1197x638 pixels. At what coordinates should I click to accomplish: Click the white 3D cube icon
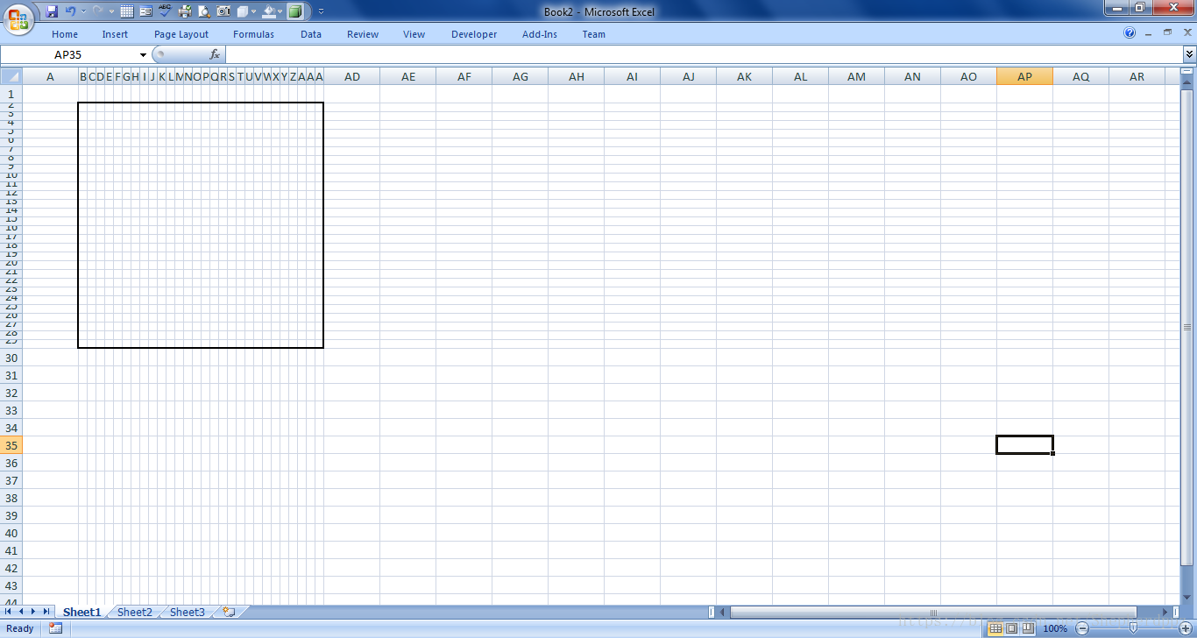point(243,11)
